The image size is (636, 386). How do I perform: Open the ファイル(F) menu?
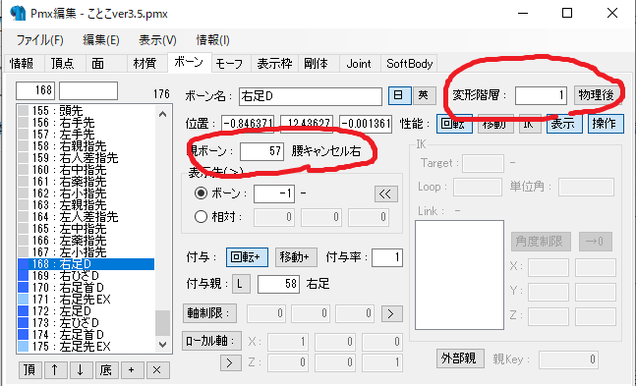click(x=39, y=39)
